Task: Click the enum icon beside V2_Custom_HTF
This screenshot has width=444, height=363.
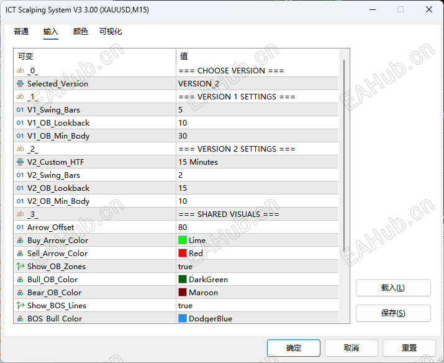Action: (20, 162)
